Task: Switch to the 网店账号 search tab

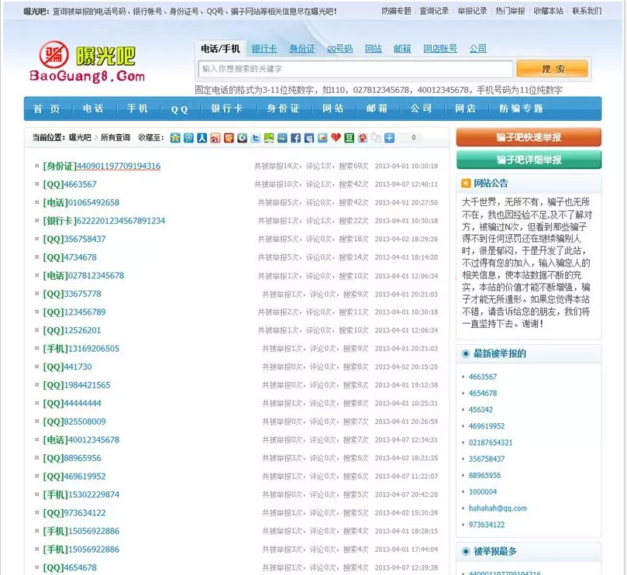Action: click(x=440, y=49)
